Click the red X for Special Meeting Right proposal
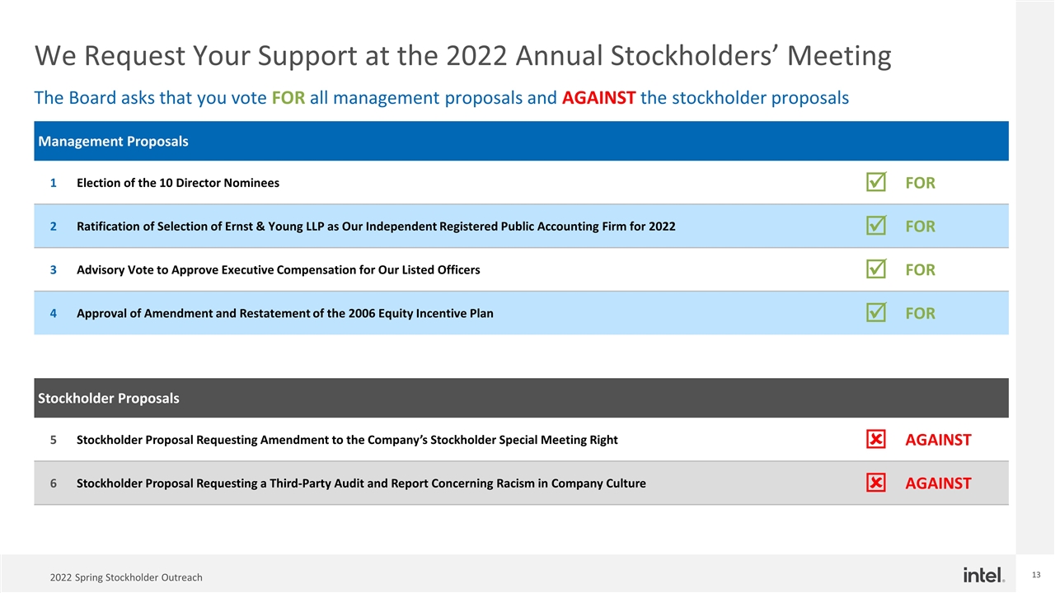The image size is (1055, 593). (x=876, y=440)
